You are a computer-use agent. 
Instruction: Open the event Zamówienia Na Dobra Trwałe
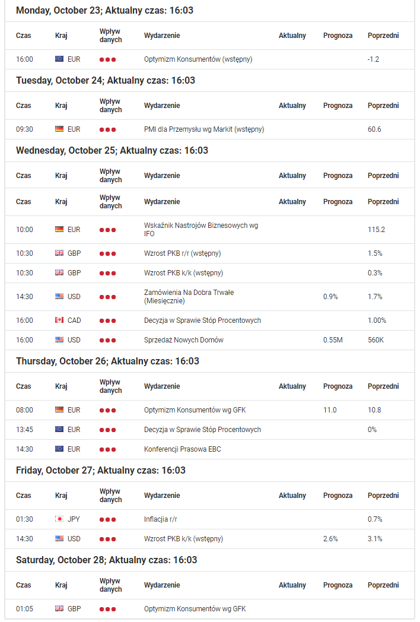click(189, 297)
